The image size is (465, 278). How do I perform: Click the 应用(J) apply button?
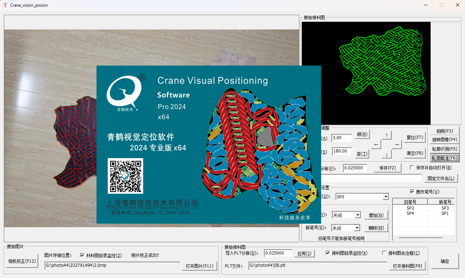coord(304,253)
